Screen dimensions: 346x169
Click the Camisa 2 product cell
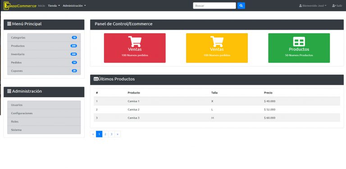(x=133, y=110)
